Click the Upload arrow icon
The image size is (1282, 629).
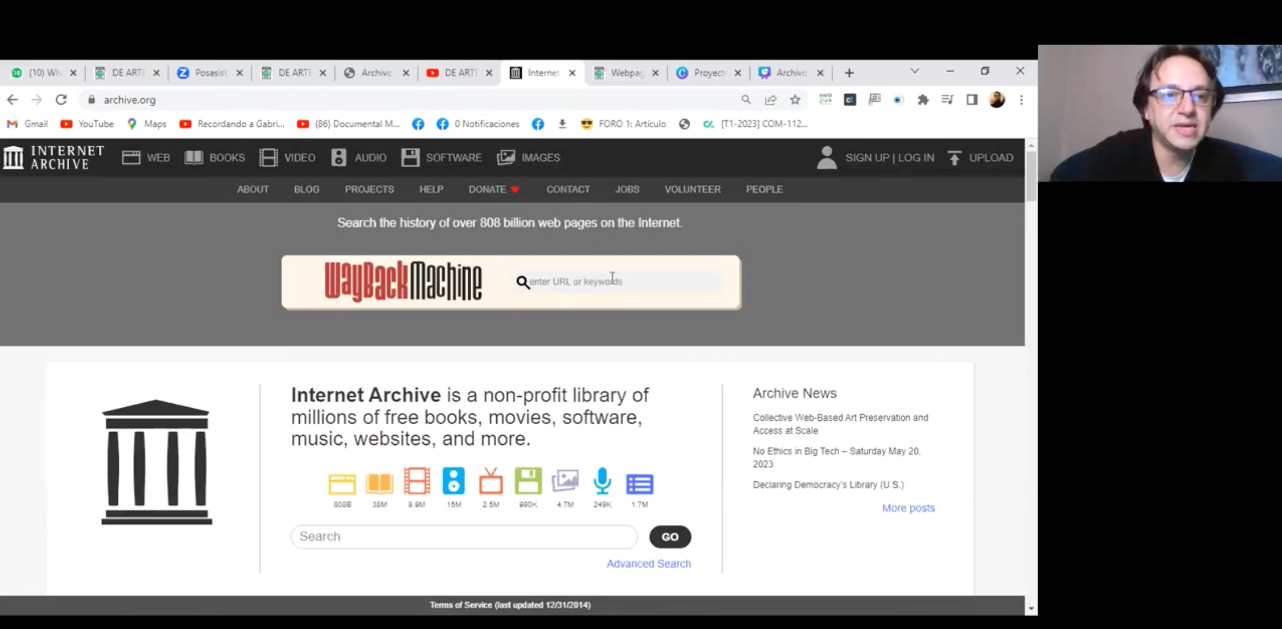954,158
